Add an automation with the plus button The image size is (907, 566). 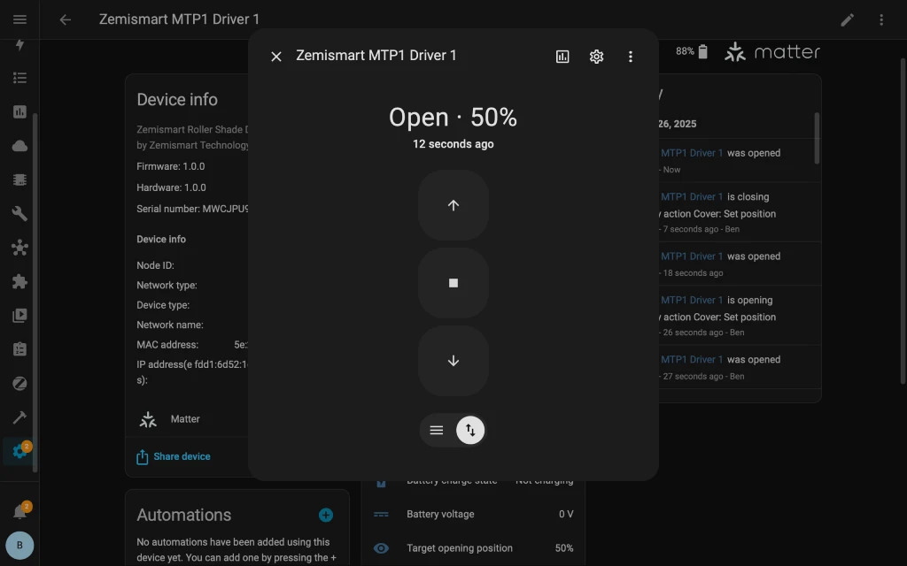click(x=325, y=514)
